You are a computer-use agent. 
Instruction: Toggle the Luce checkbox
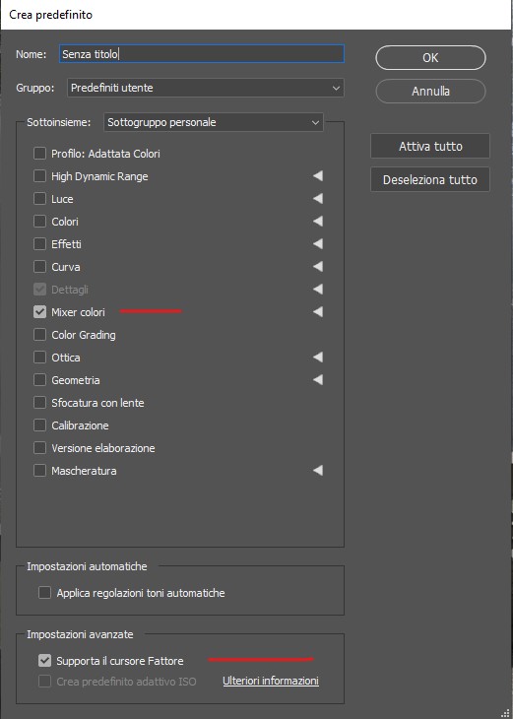pos(40,199)
